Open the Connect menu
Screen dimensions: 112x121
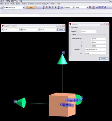pyautogui.click(x=38, y=4)
